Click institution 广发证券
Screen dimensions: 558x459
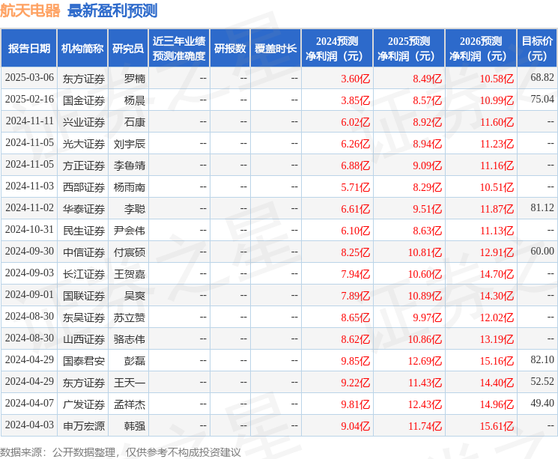click(84, 404)
